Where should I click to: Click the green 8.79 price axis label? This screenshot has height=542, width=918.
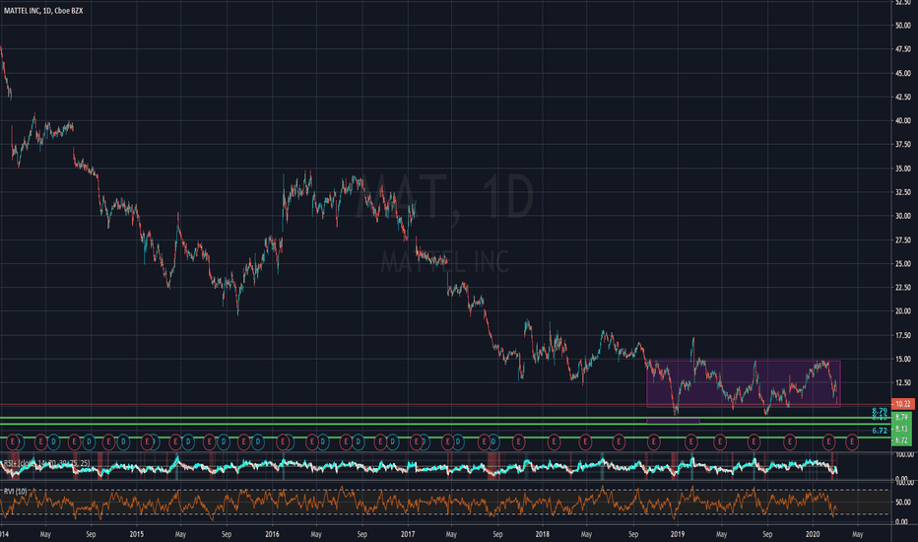point(901,417)
